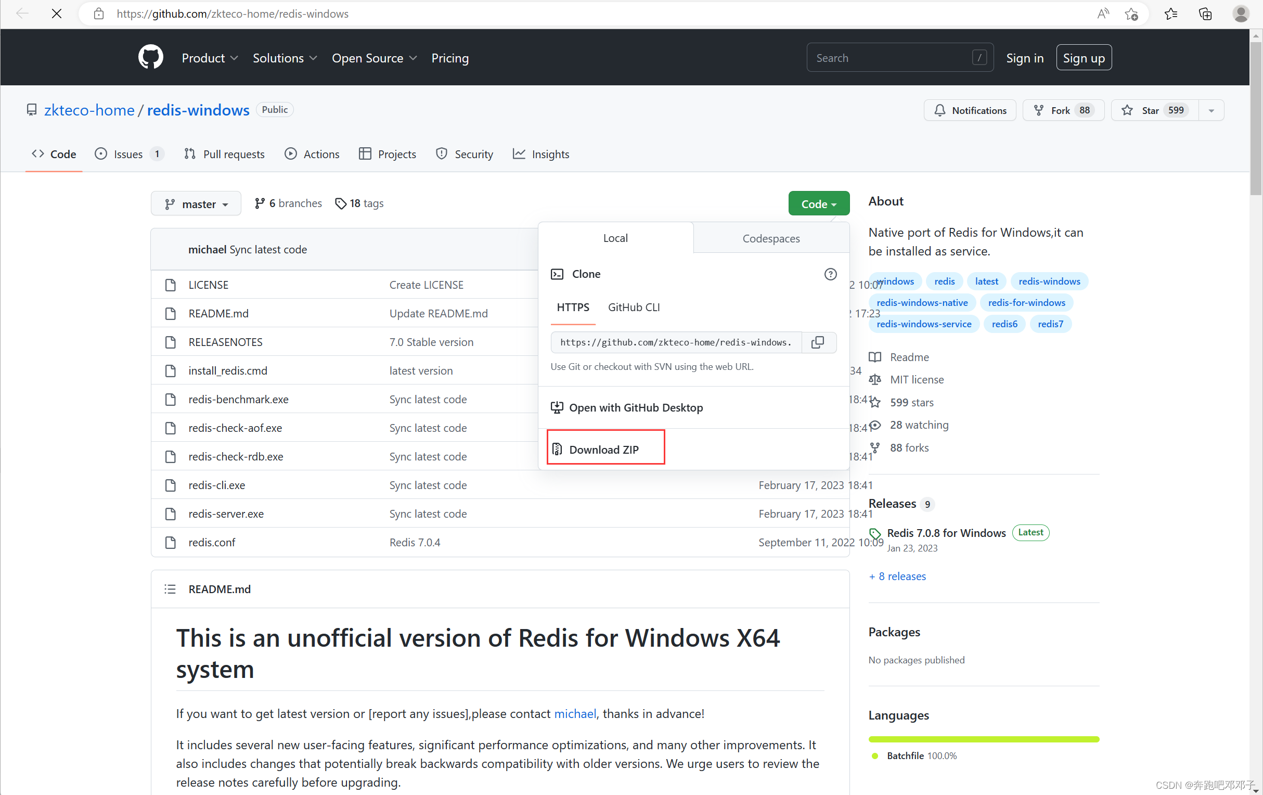Click the bell Notifications button
1263x795 pixels.
[970, 110]
